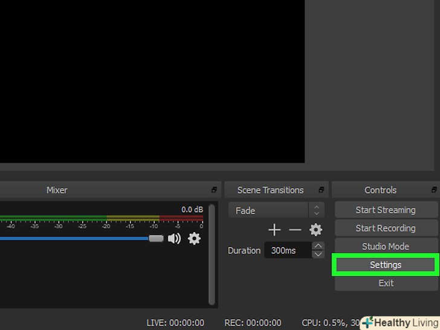Pop out the Scene Transitions dock panel
440x330 pixels.
coord(322,190)
